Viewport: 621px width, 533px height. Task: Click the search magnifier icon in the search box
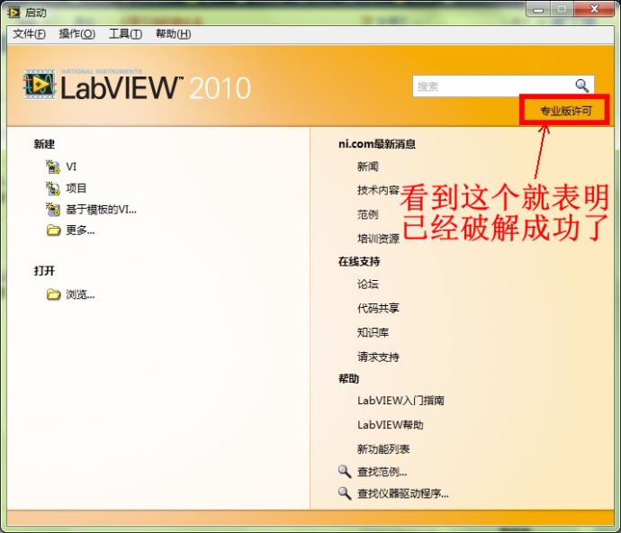[581, 86]
